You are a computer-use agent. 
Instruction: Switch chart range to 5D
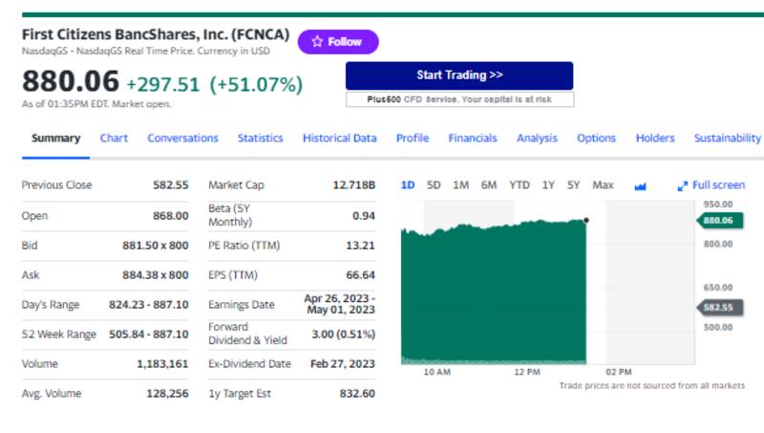click(434, 185)
